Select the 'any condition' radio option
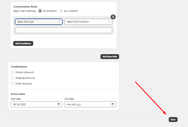The height and width of the screenshot is (127, 188). pos(61,11)
